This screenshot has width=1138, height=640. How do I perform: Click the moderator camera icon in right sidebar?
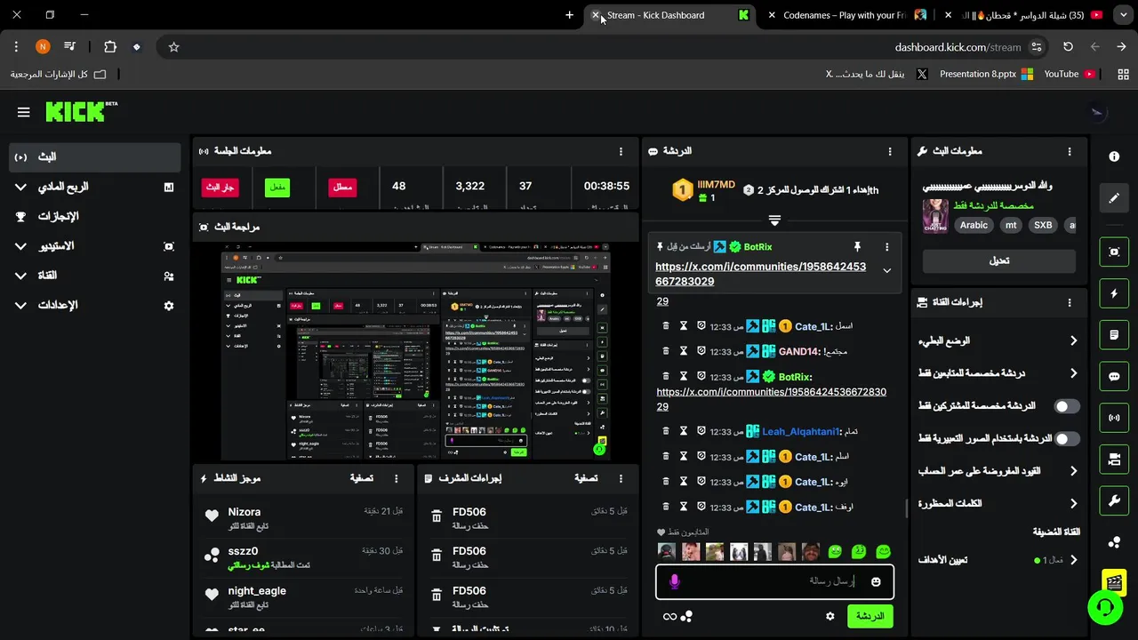point(1114,460)
